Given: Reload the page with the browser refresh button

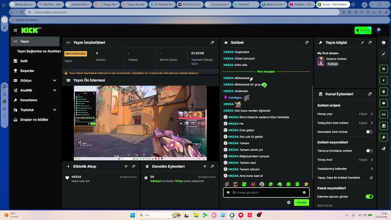Looking at the screenshot, I should tap(22, 12).
